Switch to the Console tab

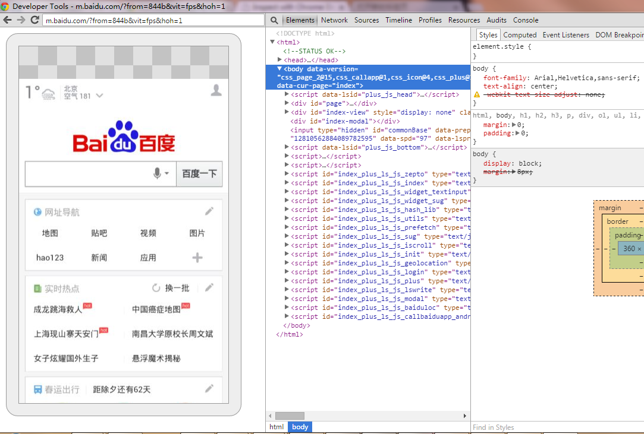[525, 20]
